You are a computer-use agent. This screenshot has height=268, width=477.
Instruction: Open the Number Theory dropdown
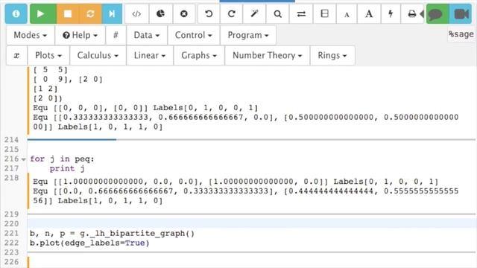point(268,55)
